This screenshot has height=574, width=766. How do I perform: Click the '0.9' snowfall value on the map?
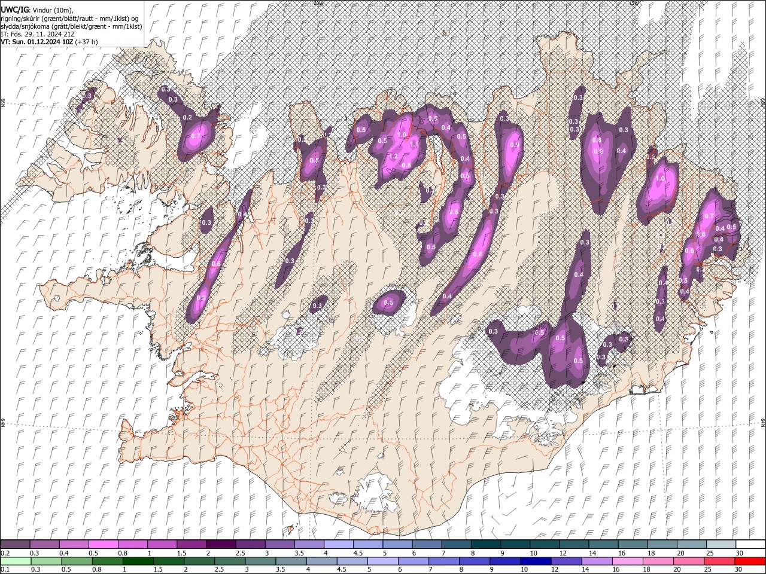[x=514, y=145]
